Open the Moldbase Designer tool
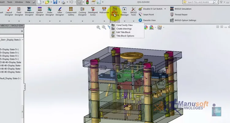The image size is (230, 123). (x=29, y=11)
